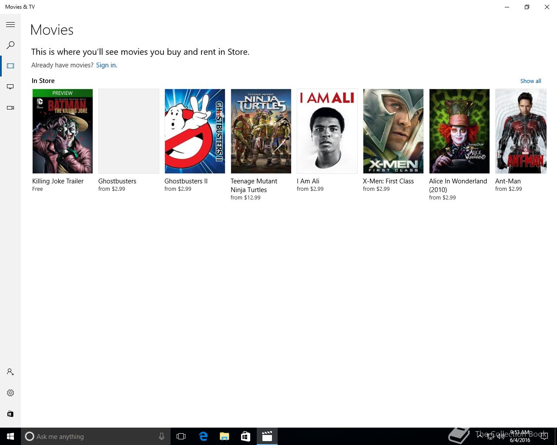Click Show all in the In Store row
Image resolution: width=557 pixels, height=445 pixels.
click(530, 81)
